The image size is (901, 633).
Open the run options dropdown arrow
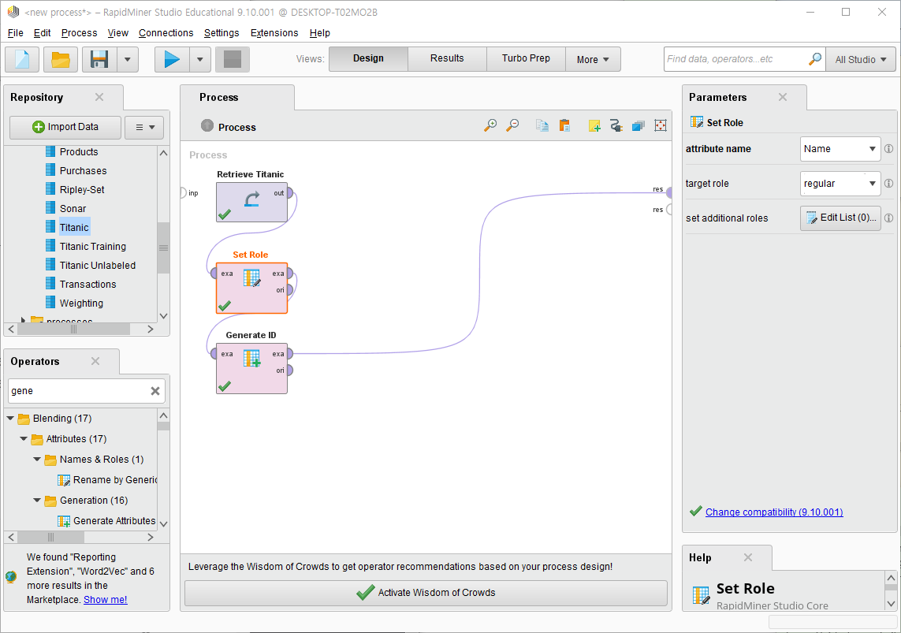pyautogui.click(x=200, y=59)
